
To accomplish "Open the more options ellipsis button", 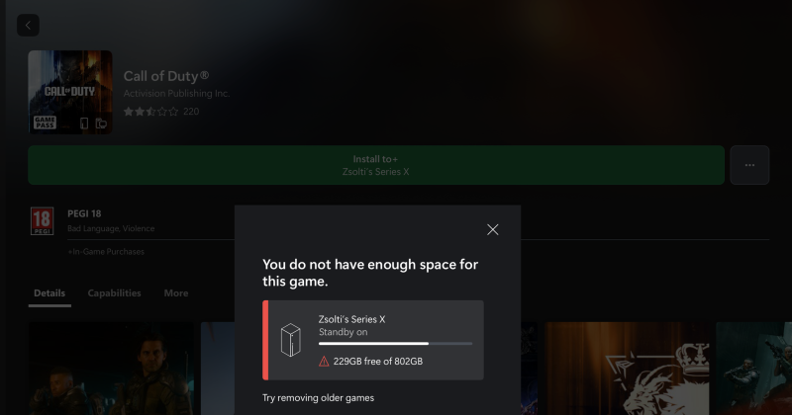I will point(749,165).
